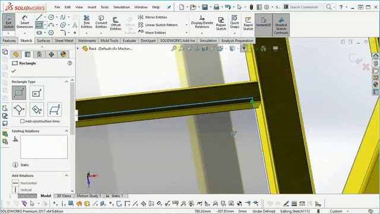
Task: Click the Undo icon
Action: click(x=227, y=7)
